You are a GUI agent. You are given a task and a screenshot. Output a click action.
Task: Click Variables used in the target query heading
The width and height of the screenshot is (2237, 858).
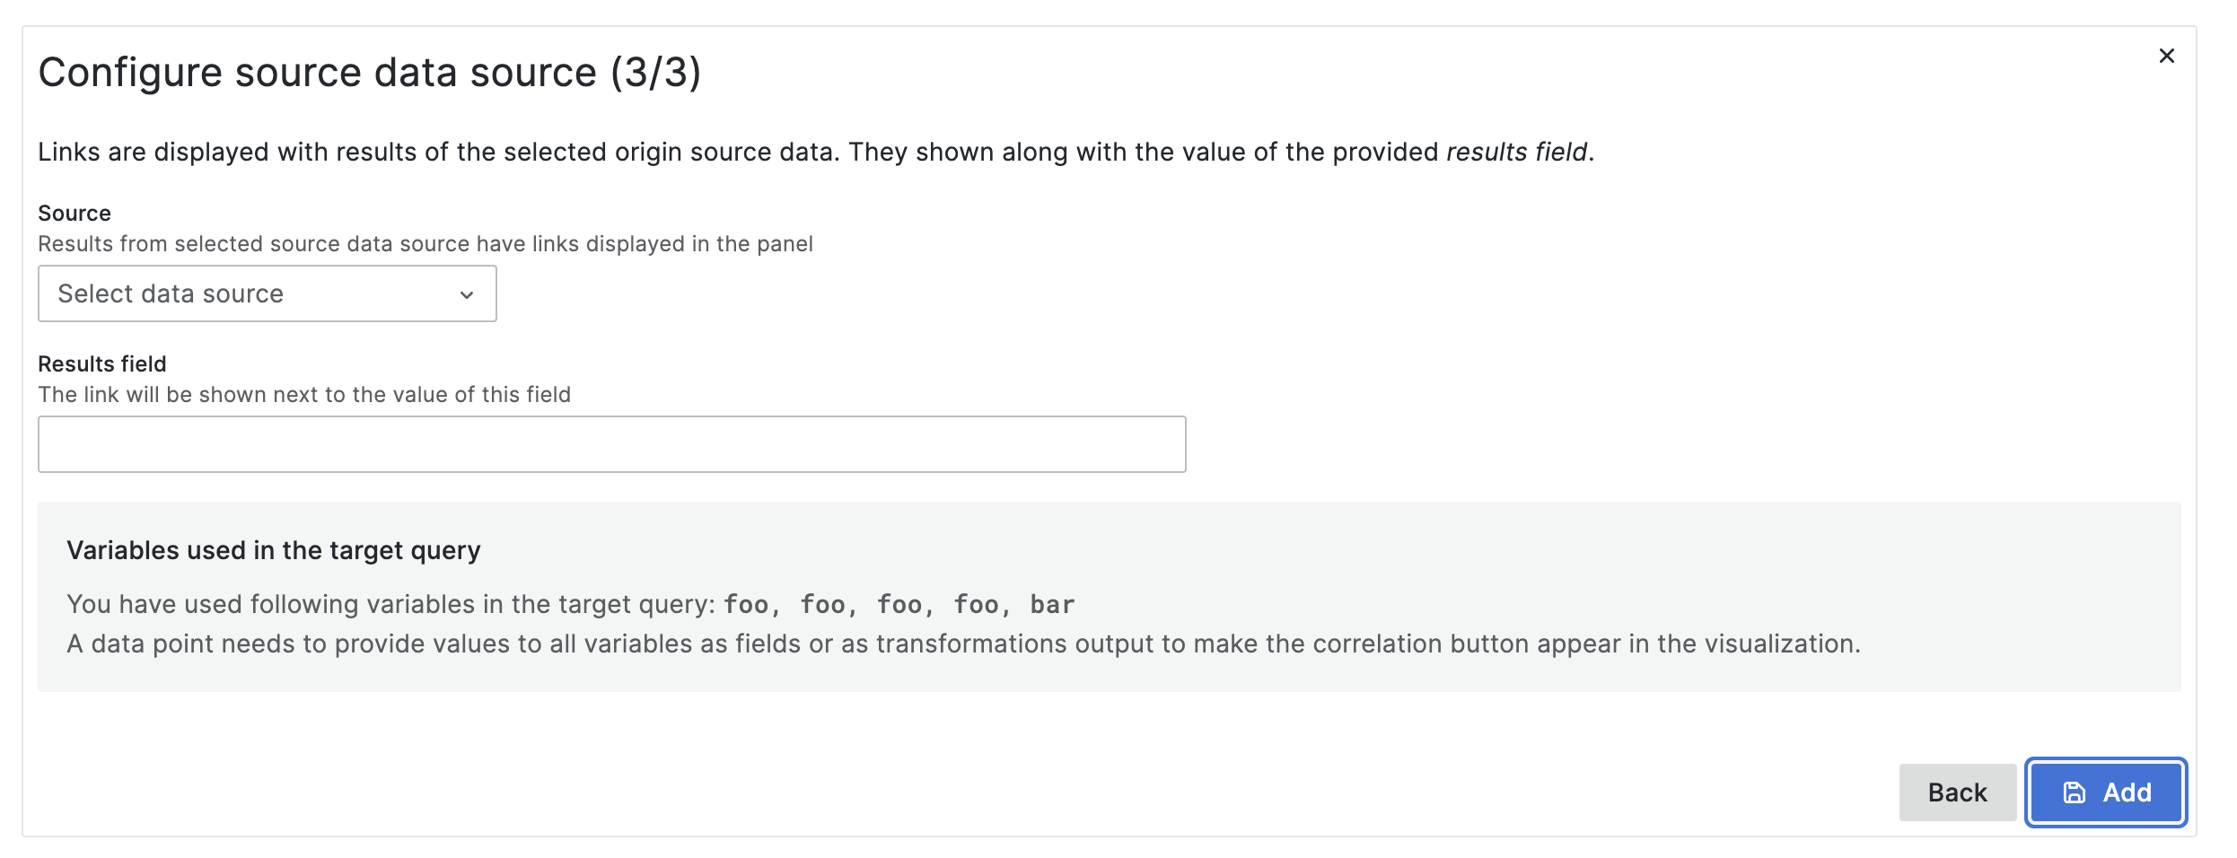pos(274,550)
